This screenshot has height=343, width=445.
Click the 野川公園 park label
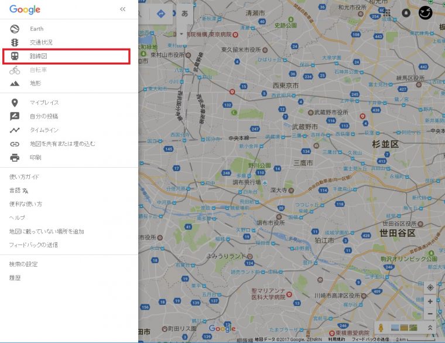click(x=259, y=165)
